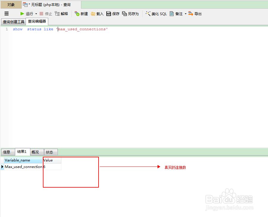
Task: Export results (导出)
Action: [x=195, y=14]
